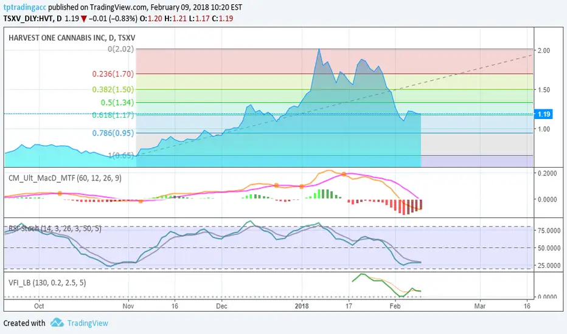Select the 0.236(1.70) Fibonacci level label
The image size is (567, 334).
tap(113, 73)
